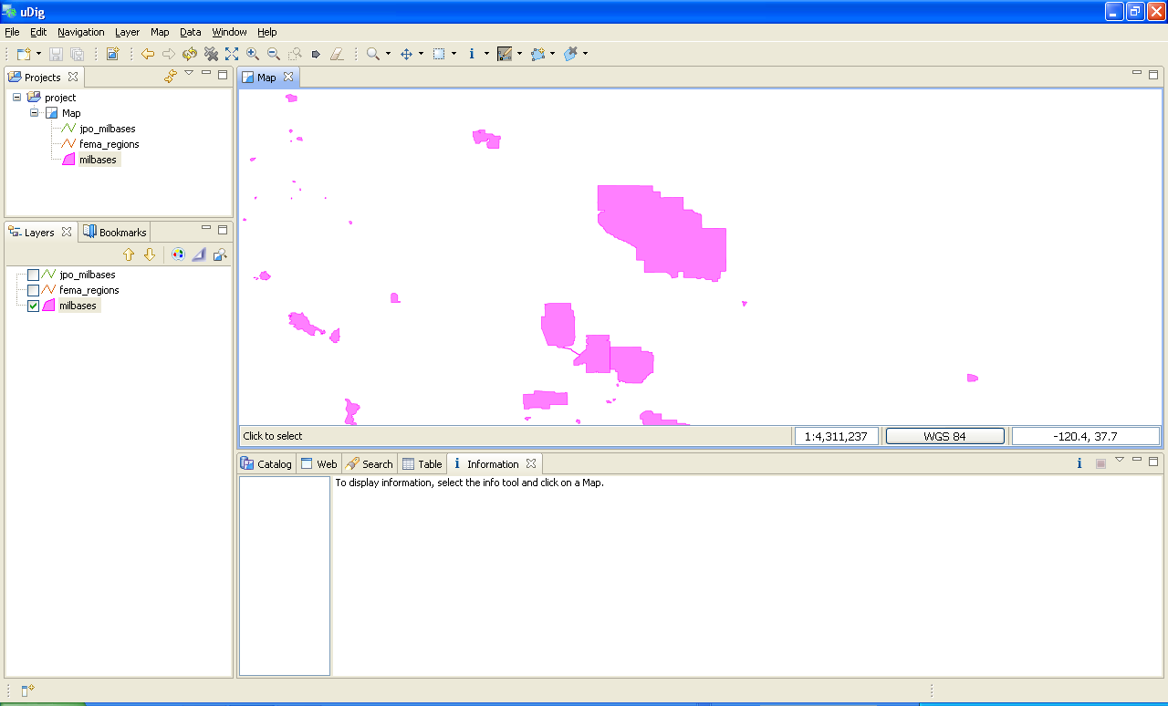Viewport: 1168px width, 706px height.
Task: Open the Layer menu
Action: (127, 32)
